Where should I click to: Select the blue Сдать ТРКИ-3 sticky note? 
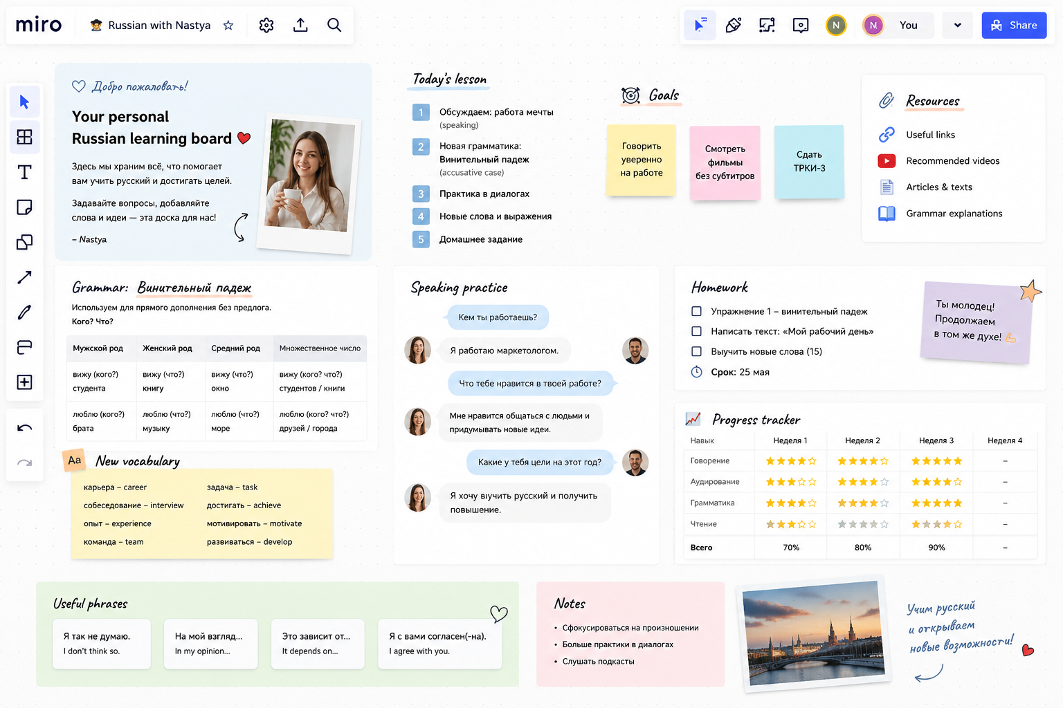tap(809, 162)
